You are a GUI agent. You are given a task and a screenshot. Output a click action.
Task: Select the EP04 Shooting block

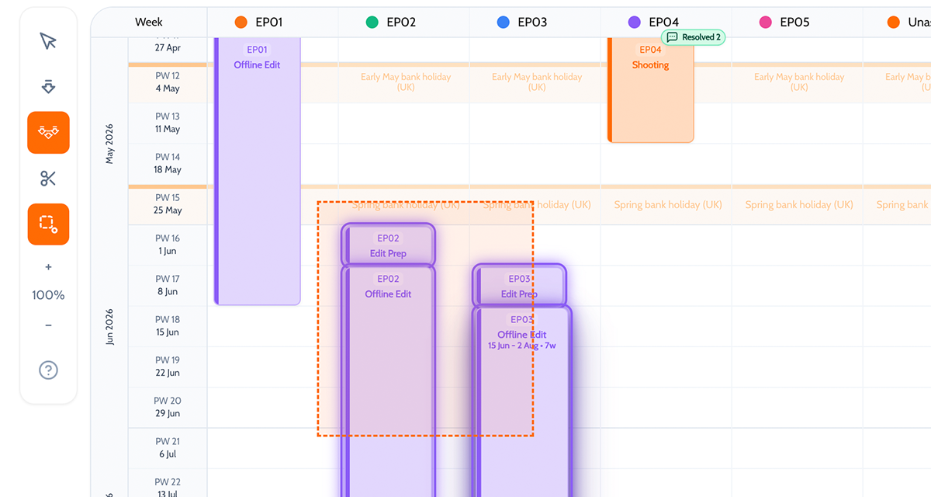coord(650,93)
